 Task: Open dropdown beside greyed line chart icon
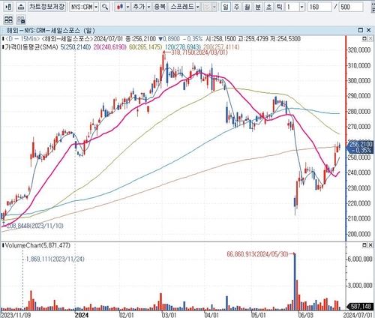click(214, 7)
